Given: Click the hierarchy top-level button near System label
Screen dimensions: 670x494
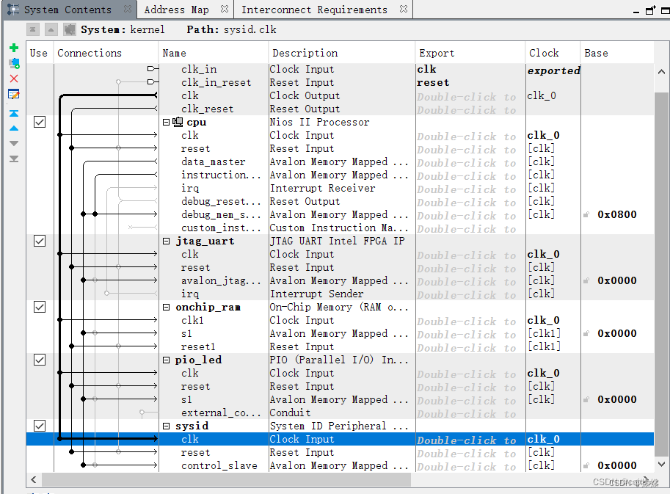Looking at the screenshot, I should 33,29.
